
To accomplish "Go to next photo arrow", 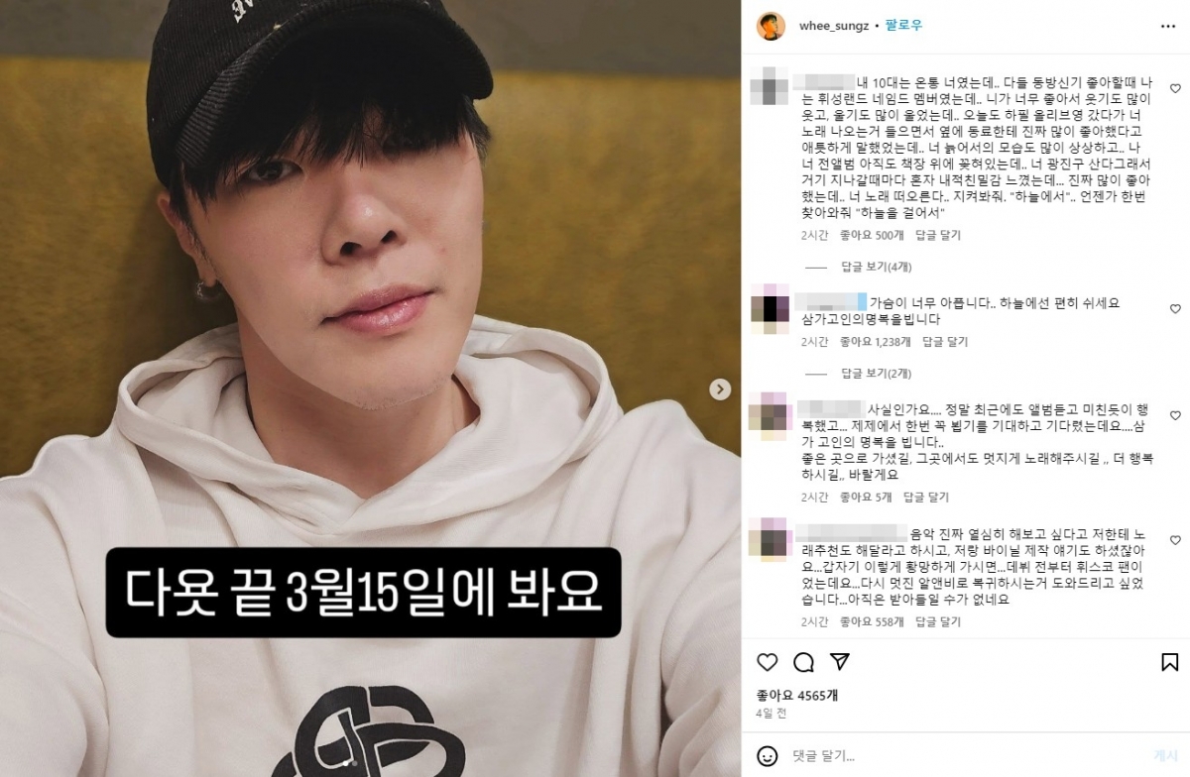I will pyautogui.click(x=720, y=389).
